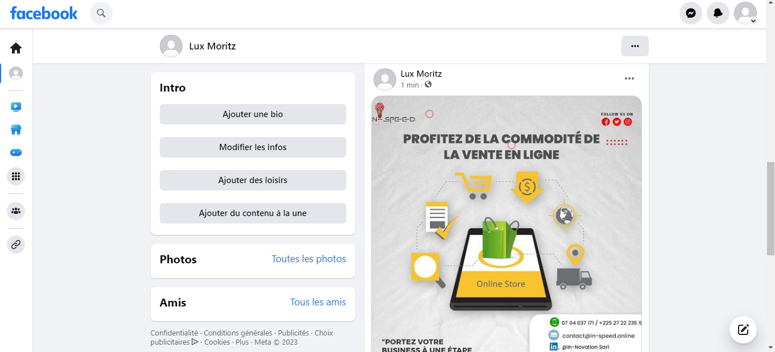Click the page vertical scrollbar
Screen dimensions: 775x352
770,193
